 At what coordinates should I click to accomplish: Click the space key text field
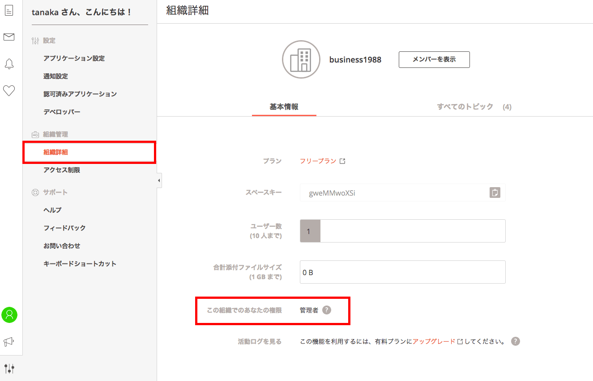pos(394,193)
